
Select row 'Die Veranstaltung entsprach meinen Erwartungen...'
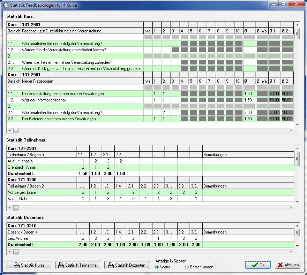tap(150, 94)
